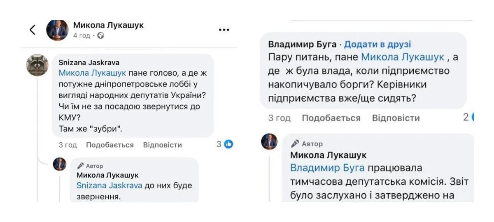Image resolution: width=494 pixels, height=222 pixels.
Task: Reply to Владимир Буга's comment
Action: pyautogui.click(x=396, y=118)
